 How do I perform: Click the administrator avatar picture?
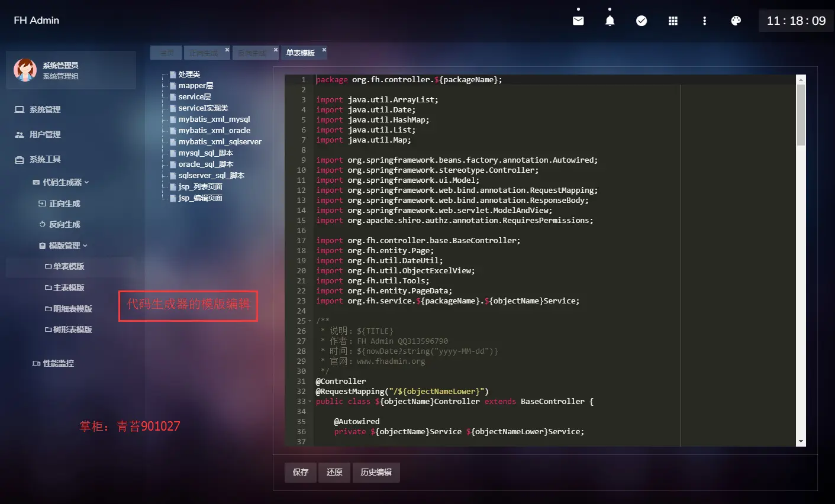(25, 70)
